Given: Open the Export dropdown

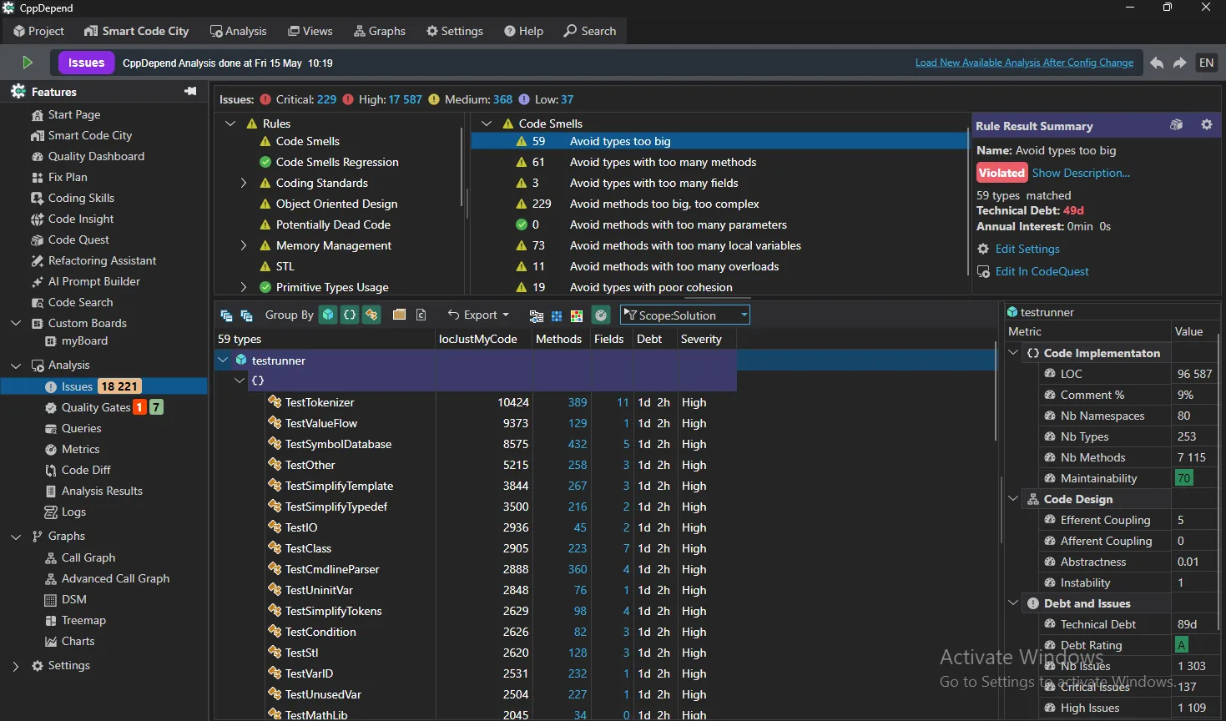Looking at the screenshot, I should pyautogui.click(x=478, y=315).
